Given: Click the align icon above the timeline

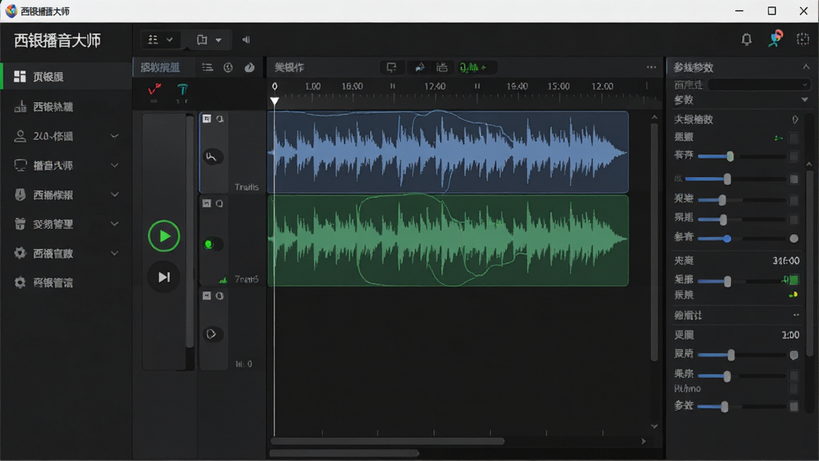Looking at the screenshot, I should pos(441,67).
